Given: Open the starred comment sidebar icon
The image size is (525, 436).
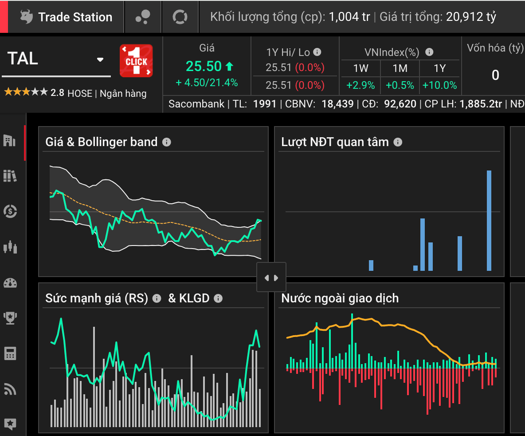Looking at the screenshot, I should pos(9,424).
